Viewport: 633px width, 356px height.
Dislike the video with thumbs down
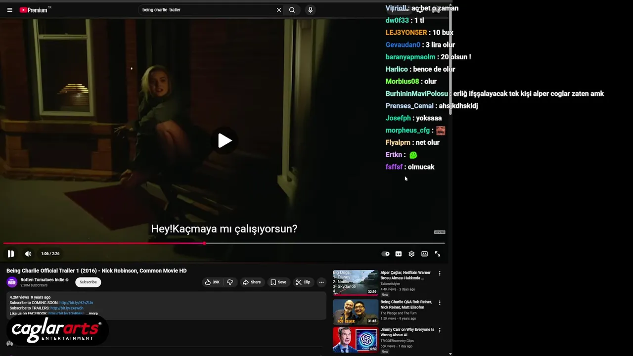click(x=230, y=282)
